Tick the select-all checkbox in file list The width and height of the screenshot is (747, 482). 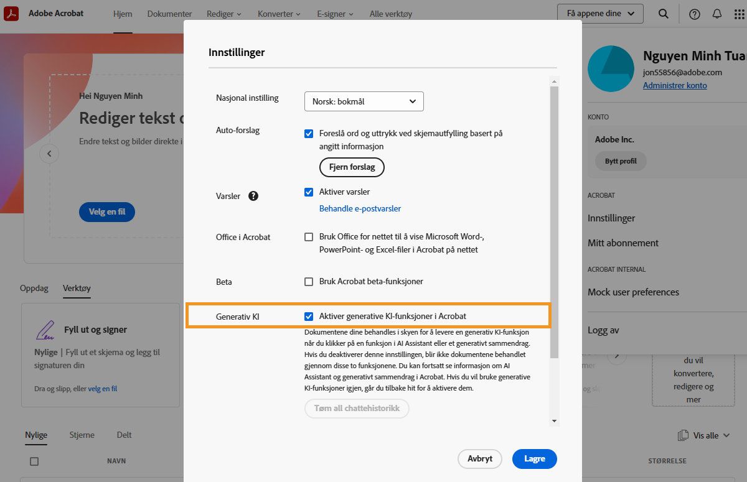34,461
